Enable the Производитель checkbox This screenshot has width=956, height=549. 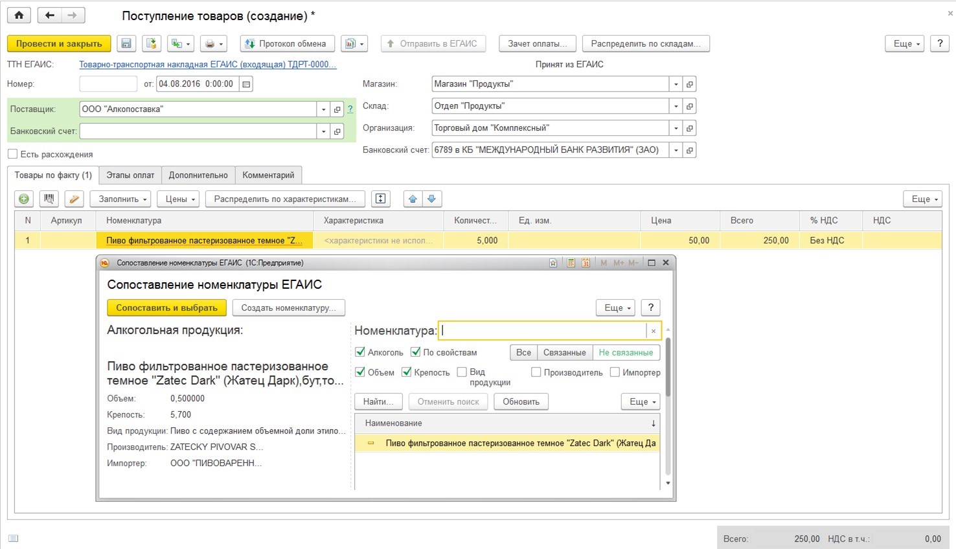click(536, 372)
